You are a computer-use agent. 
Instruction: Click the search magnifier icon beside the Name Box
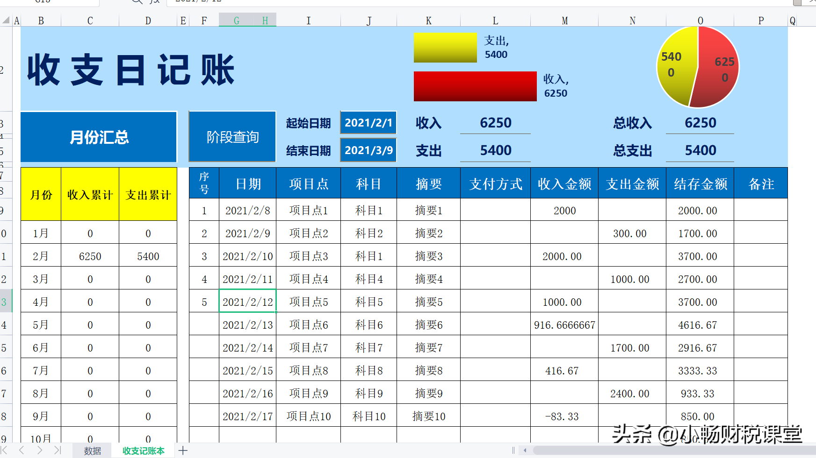click(136, 2)
